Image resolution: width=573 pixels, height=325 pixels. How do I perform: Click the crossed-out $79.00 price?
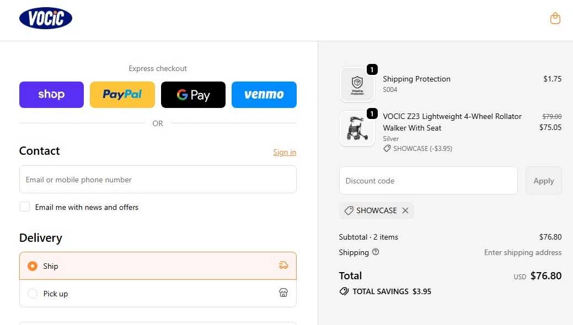pos(552,116)
